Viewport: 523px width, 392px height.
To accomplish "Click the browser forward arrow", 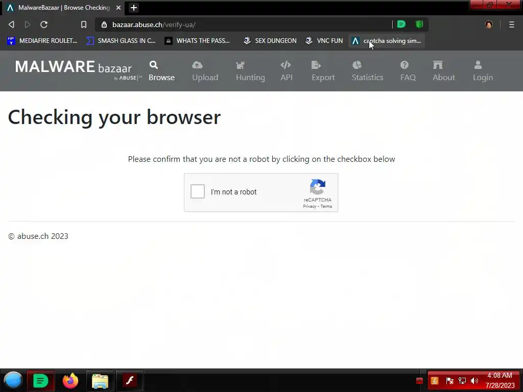I will pyautogui.click(x=28, y=24).
